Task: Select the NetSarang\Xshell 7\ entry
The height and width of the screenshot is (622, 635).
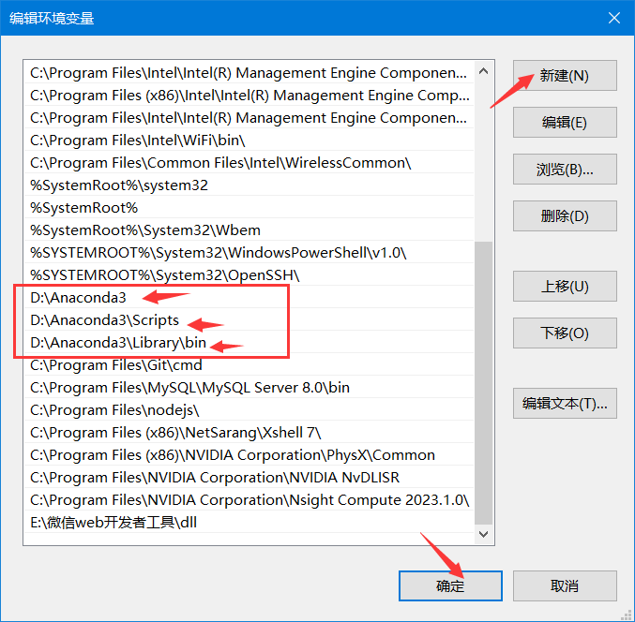Action: [249, 433]
